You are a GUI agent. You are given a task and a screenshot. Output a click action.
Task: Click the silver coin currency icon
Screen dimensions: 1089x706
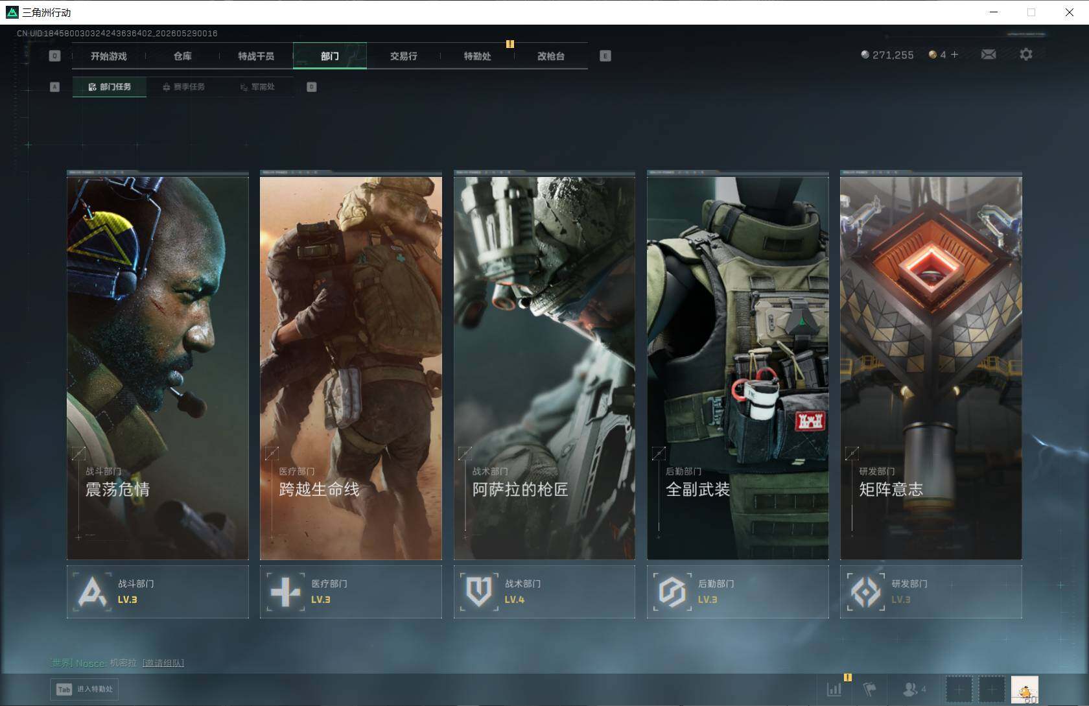point(865,54)
